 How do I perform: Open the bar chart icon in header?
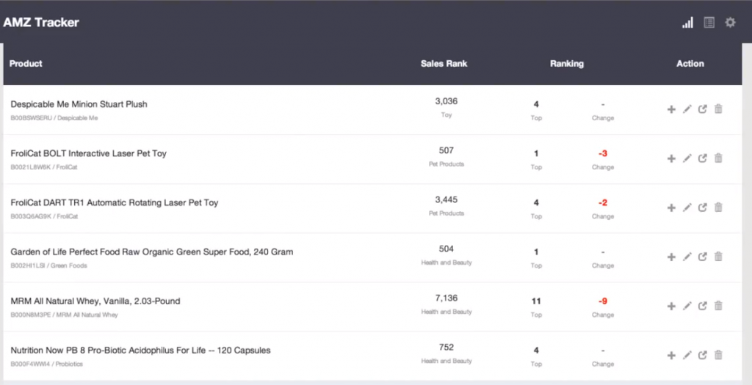(687, 23)
